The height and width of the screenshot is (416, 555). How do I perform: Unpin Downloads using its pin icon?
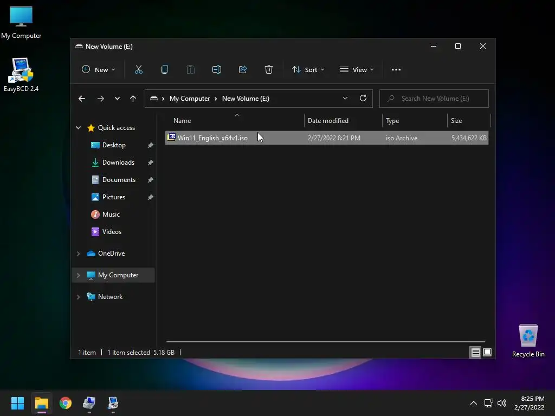[151, 162]
